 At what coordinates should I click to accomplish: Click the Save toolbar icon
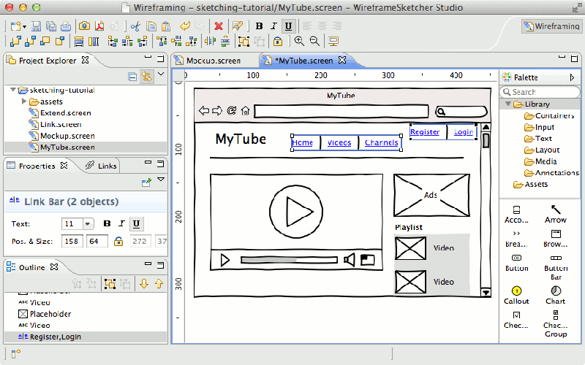click(36, 26)
